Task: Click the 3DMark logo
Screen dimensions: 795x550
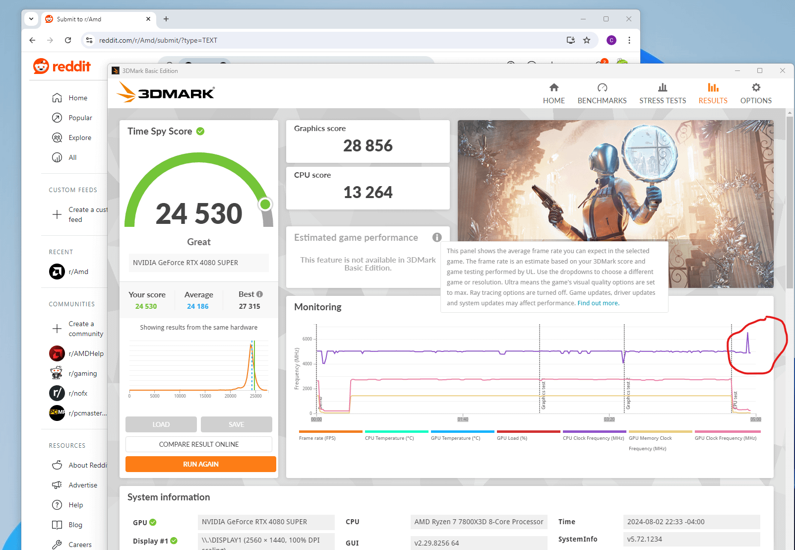Action: 166,92
